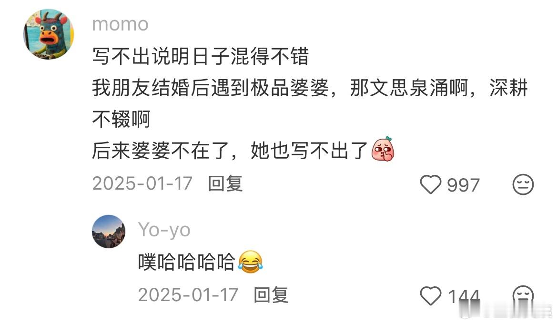Like momo's comment with the heart icon

[x=431, y=184]
